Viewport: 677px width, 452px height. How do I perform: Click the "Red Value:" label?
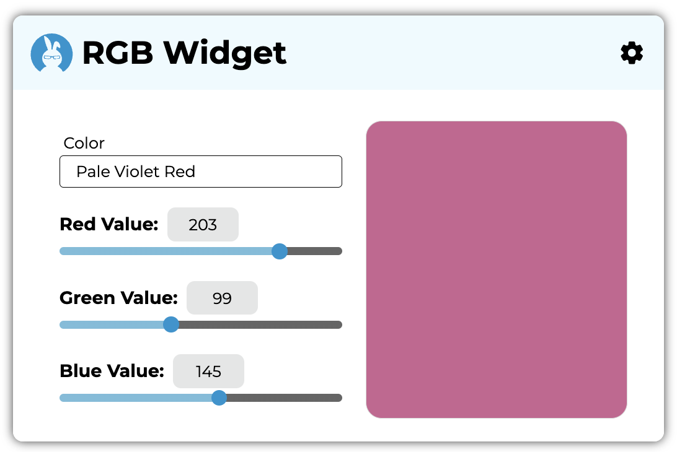(x=109, y=224)
